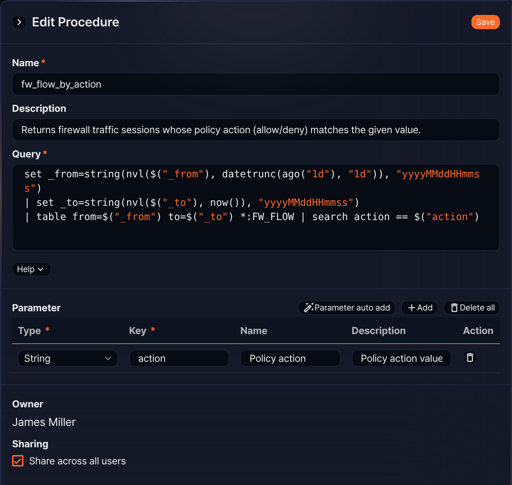Click the 'Share across all users' label
The width and height of the screenshot is (512, 485).
[78, 461]
